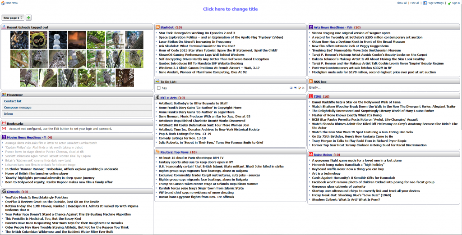Move the 'hey' to-do item up
Image resolution: width=462 pixels, height=235 pixels.
click(291, 88)
